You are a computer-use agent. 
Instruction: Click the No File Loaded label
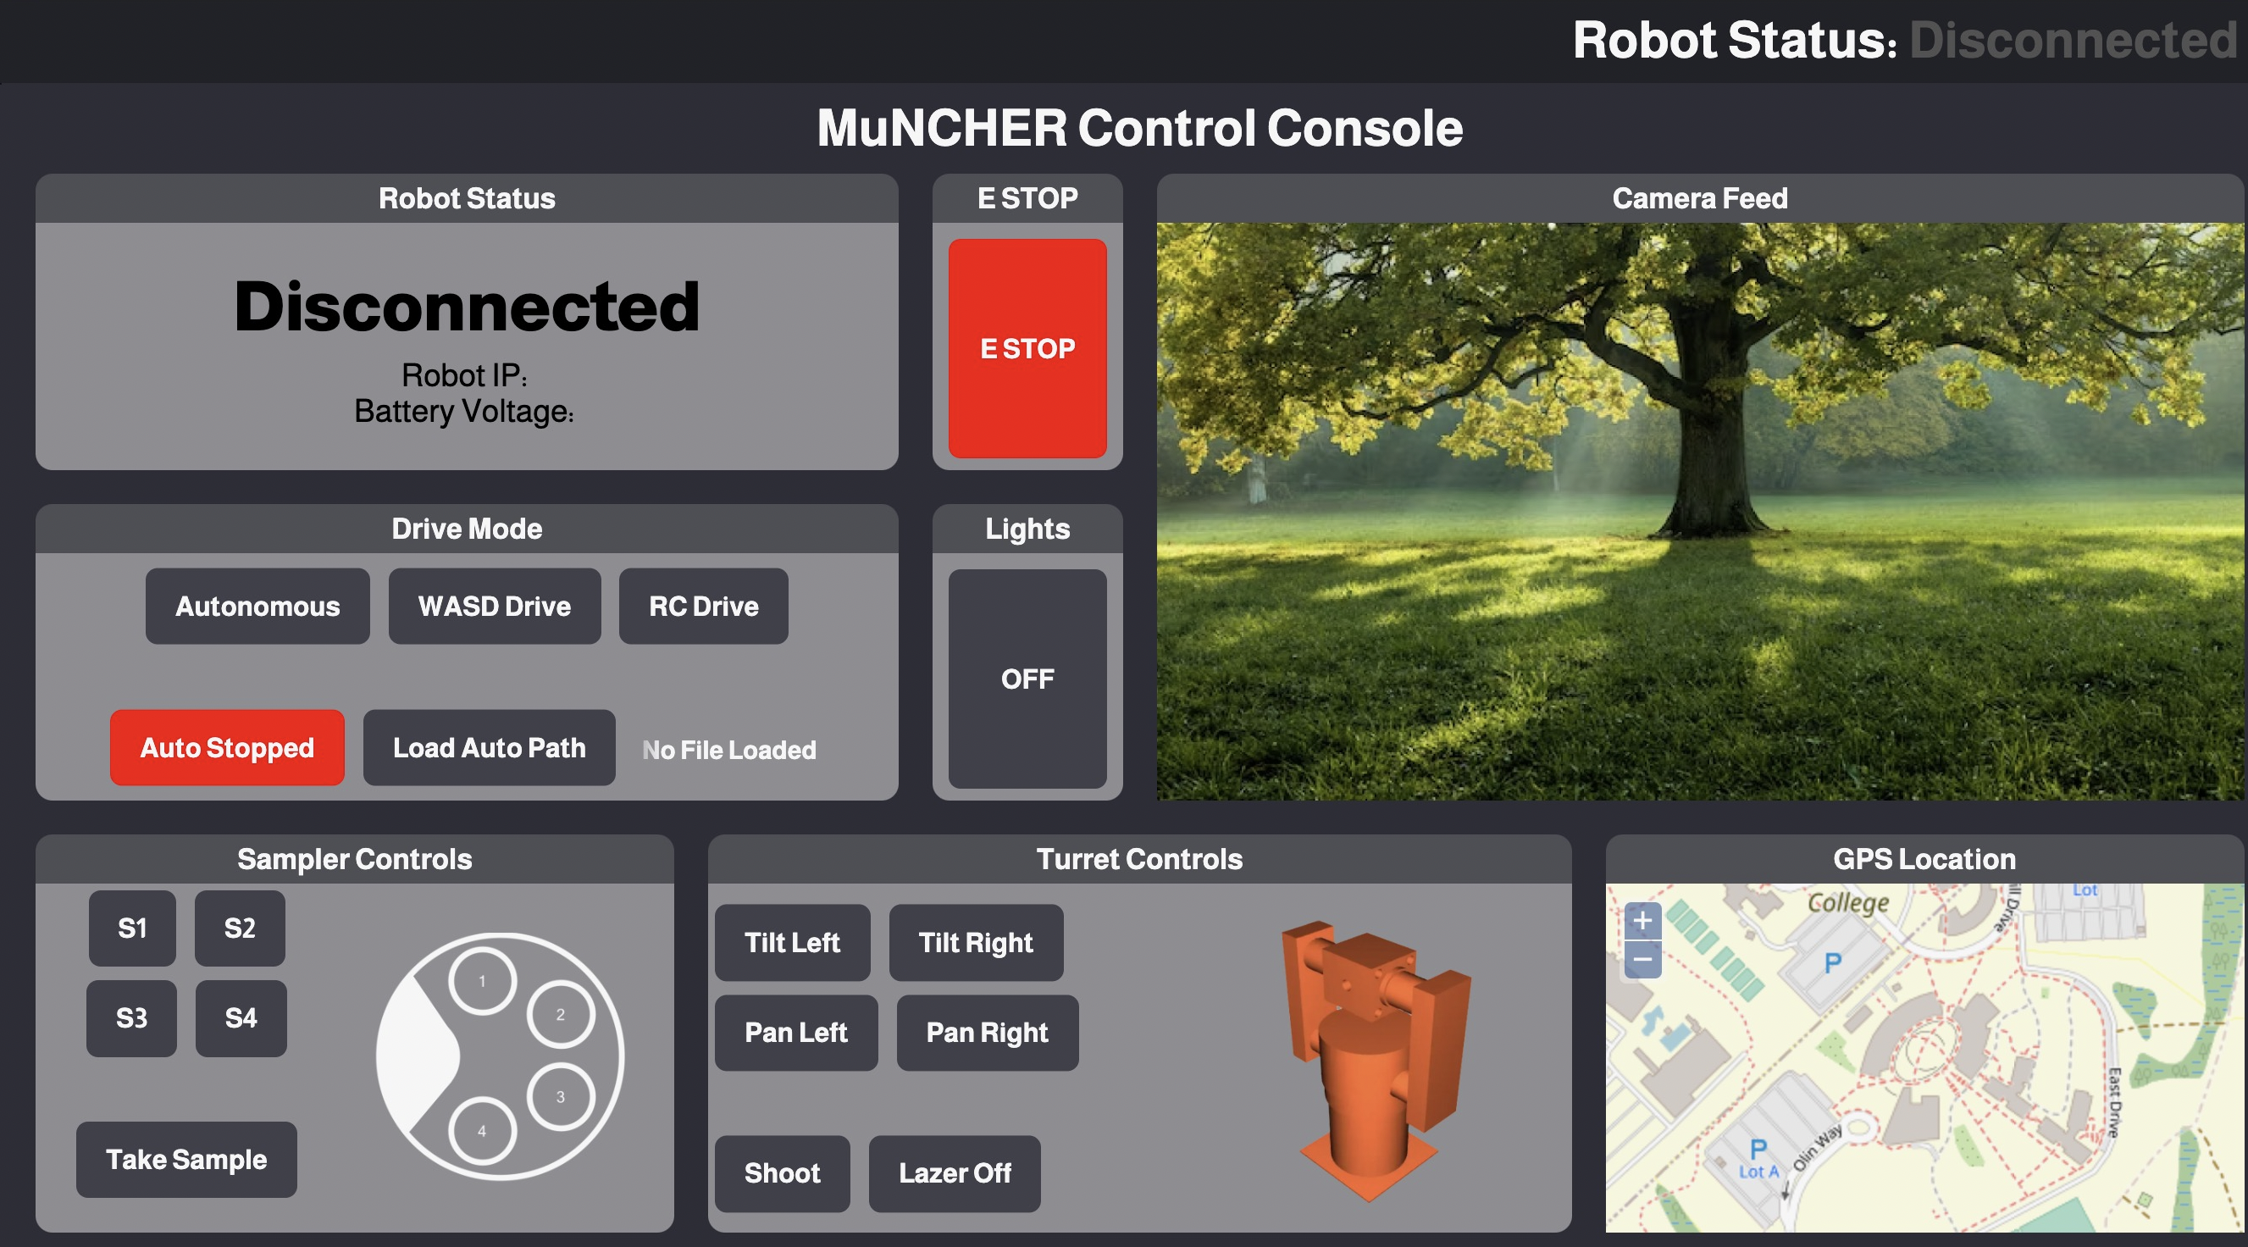pyautogui.click(x=728, y=750)
